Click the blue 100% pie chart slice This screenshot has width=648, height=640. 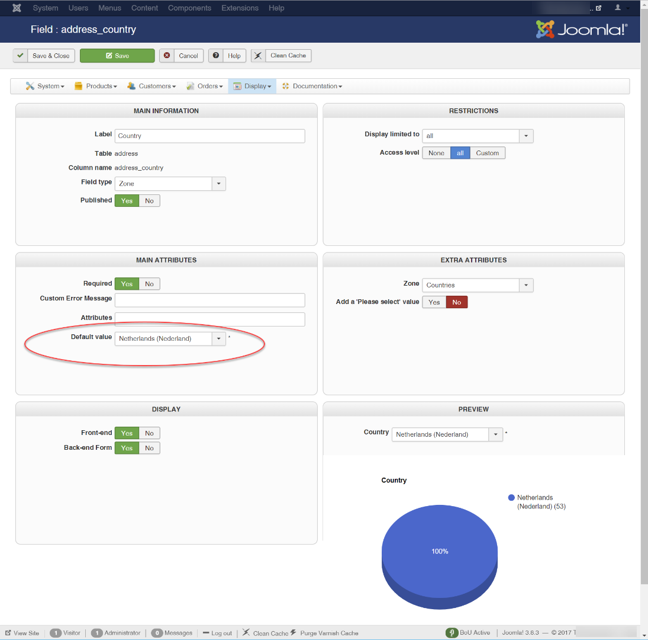click(439, 551)
